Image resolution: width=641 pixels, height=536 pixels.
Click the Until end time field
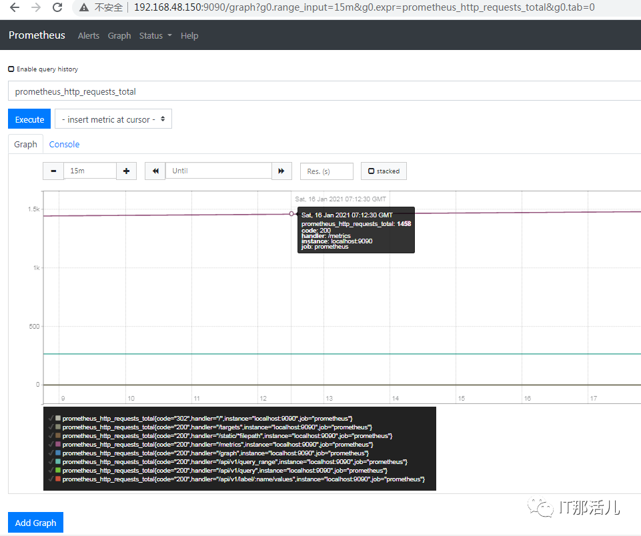pyautogui.click(x=218, y=171)
